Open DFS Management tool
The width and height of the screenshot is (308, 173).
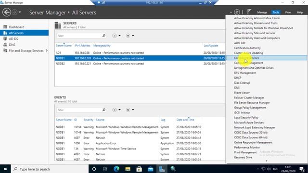tap(245, 73)
